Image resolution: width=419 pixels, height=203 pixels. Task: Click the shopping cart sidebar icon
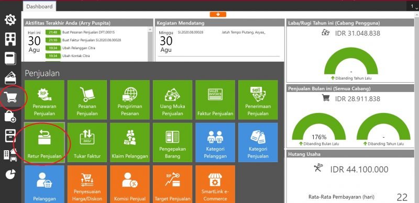10,97
